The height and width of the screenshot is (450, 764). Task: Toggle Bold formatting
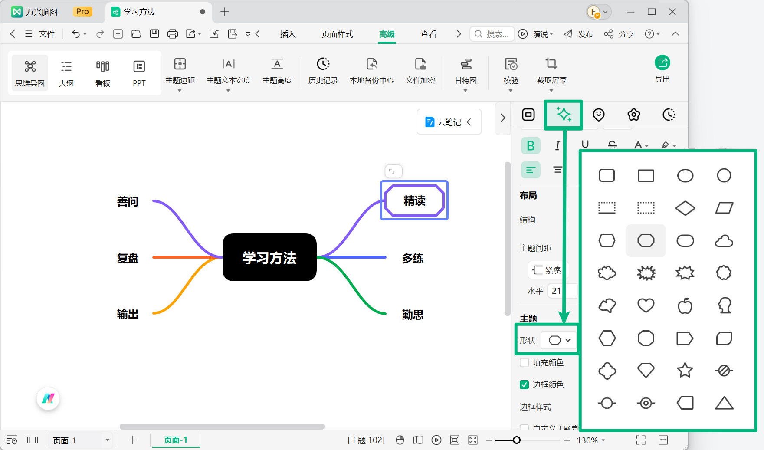pos(531,146)
